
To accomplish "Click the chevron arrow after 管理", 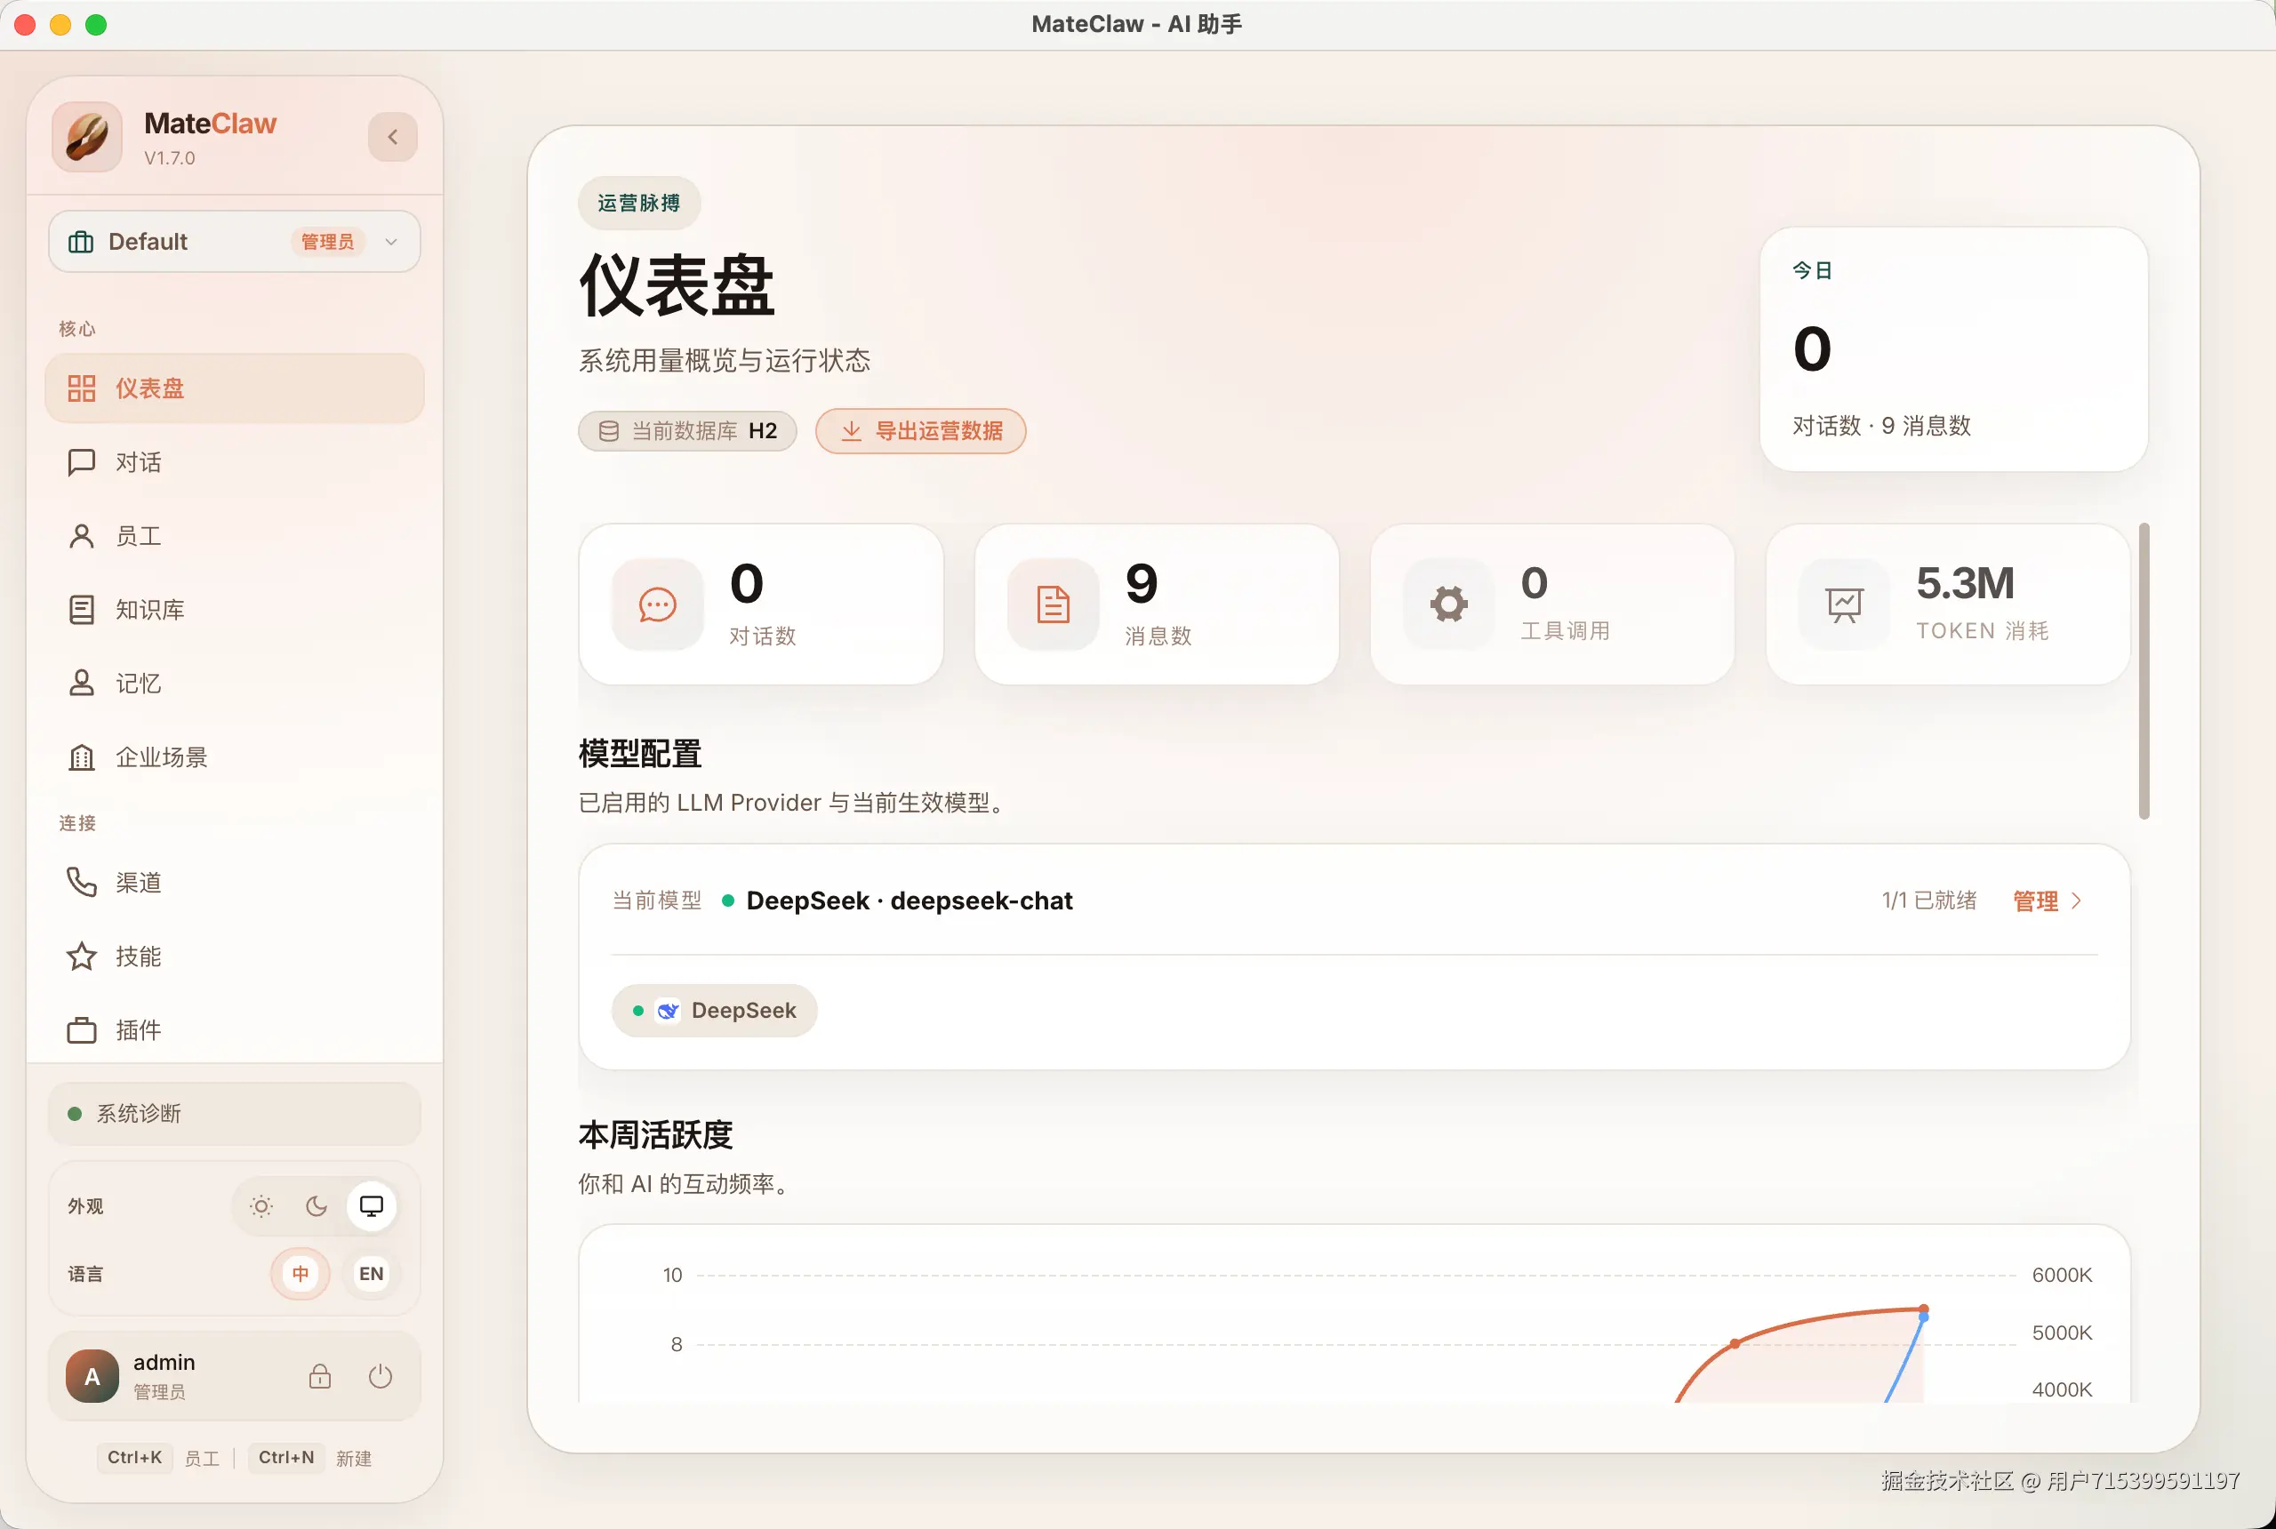I will pos(2076,900).
